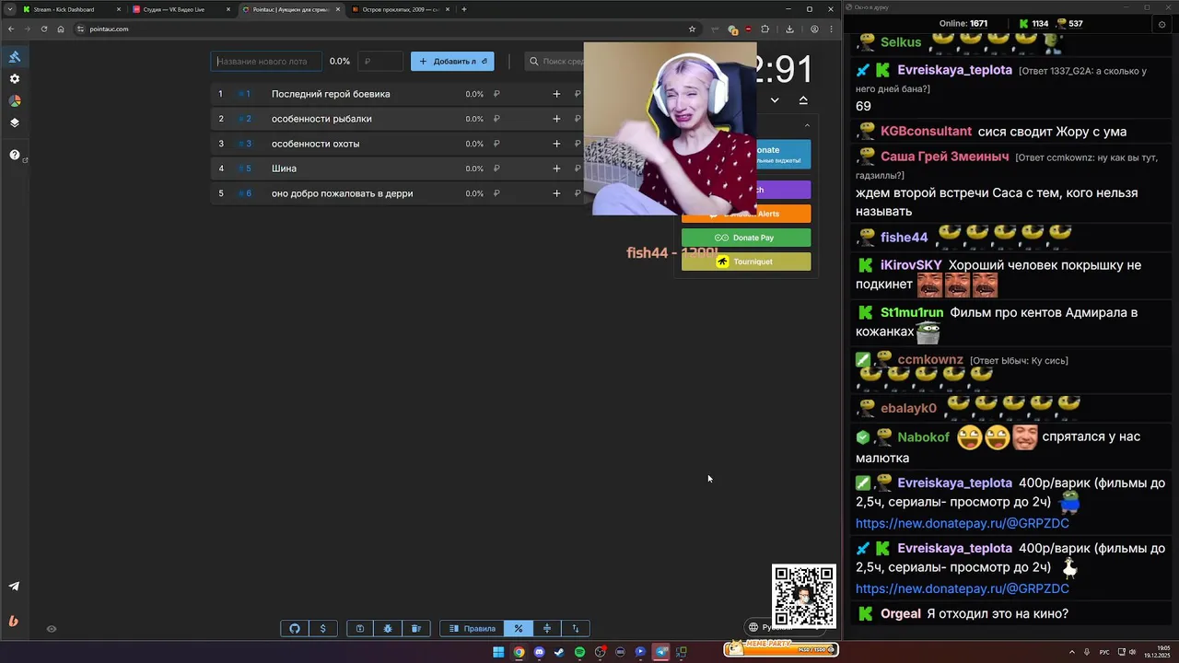The image size is (1179, 663).
Task: Click username Orgeal in chat
Action: pyautogui.click(x=900, y=613)
